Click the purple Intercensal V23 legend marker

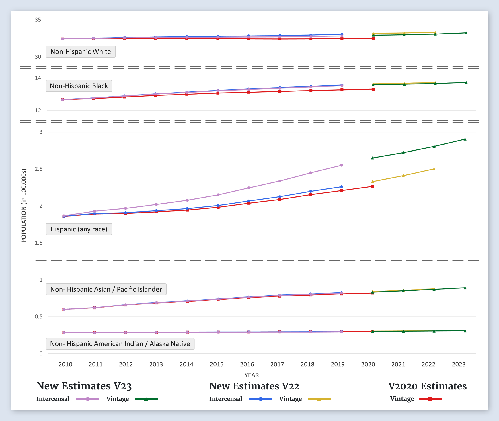click(x=88, y=399)
